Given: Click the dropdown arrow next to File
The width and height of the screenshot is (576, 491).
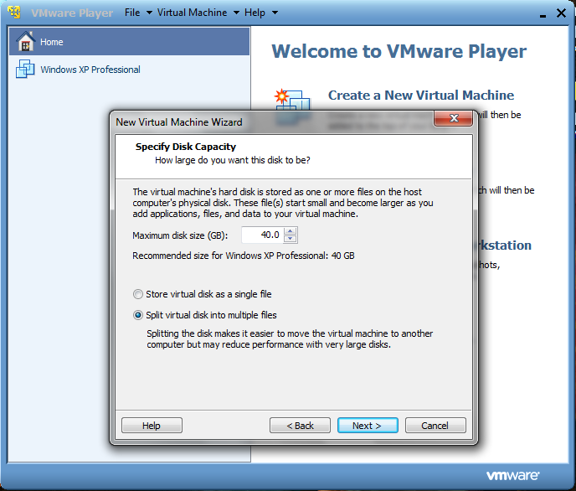Looking at the screenshot, I should point(149,13).
